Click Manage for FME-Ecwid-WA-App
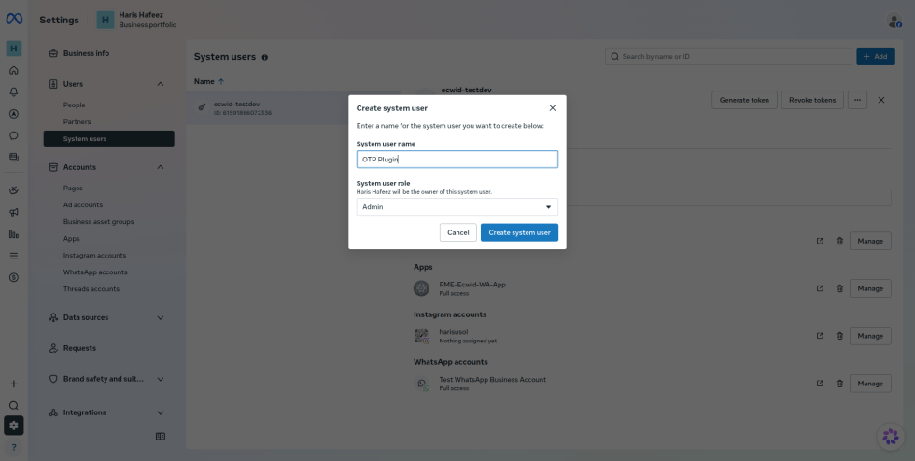The image size is (915, 461). tap(870, 288)
